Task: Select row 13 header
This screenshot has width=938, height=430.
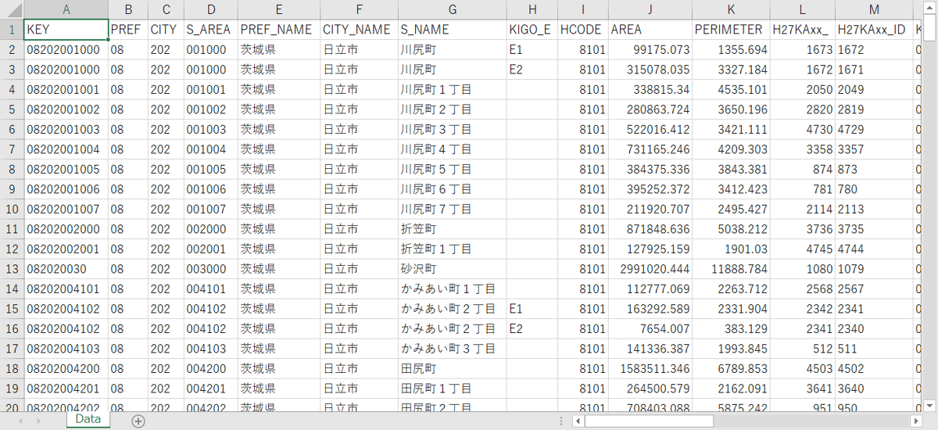Action: click(12, 269)
